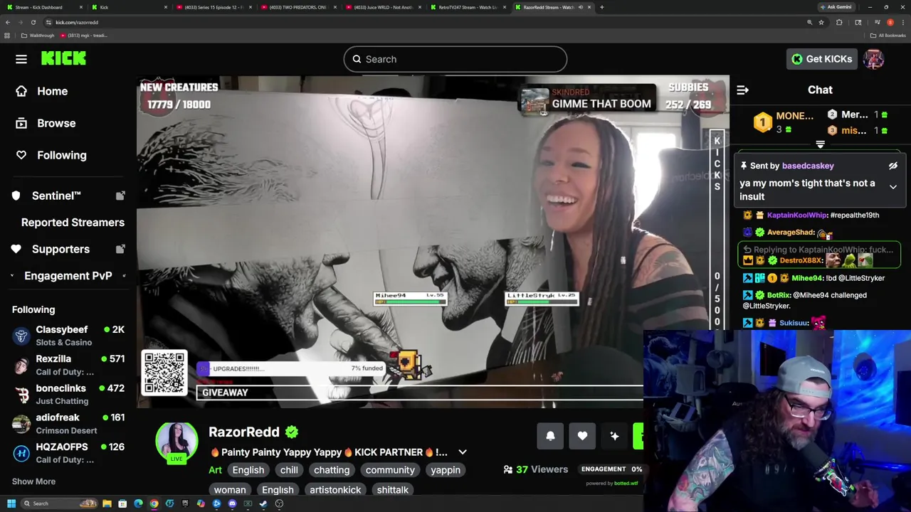This screenshot has width=911, height=512.
Task: Open Discord from the taskbar
Action: click(x=232, y=503)
